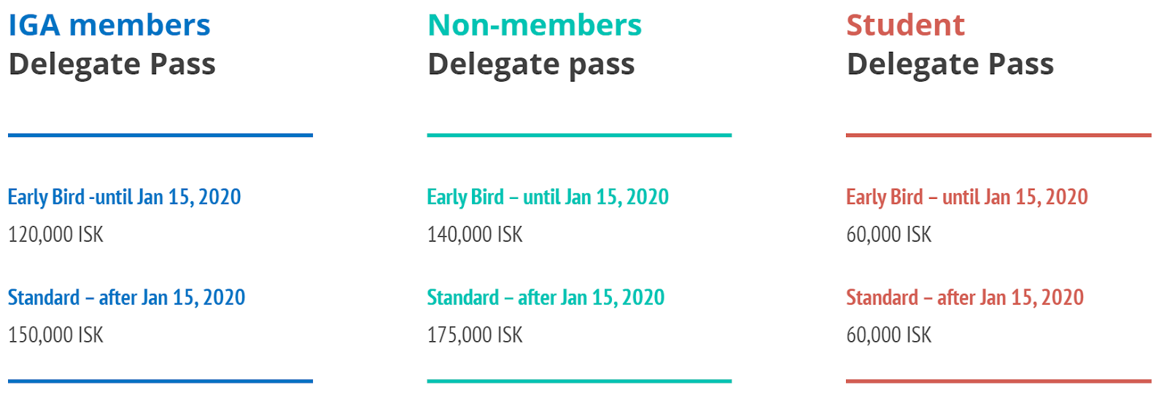1167x398 pixels.
Task: Click the IGA members heading
Action: [109, 26]
